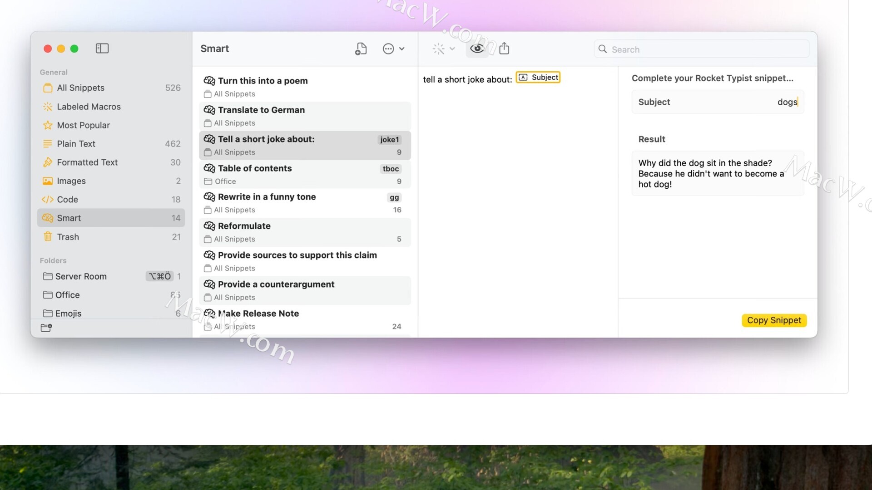The height and width of the screenshot is (490, 872).
Task: Select Labeled Macros category
Action: pos(111,107)
